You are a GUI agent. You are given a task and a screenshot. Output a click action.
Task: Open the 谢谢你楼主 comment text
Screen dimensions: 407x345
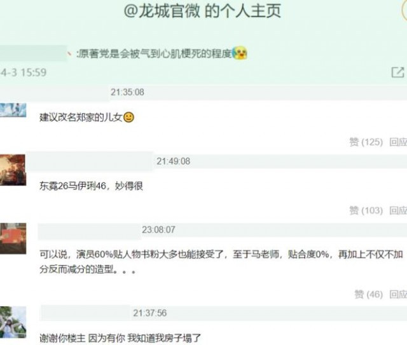coord(120,338)
